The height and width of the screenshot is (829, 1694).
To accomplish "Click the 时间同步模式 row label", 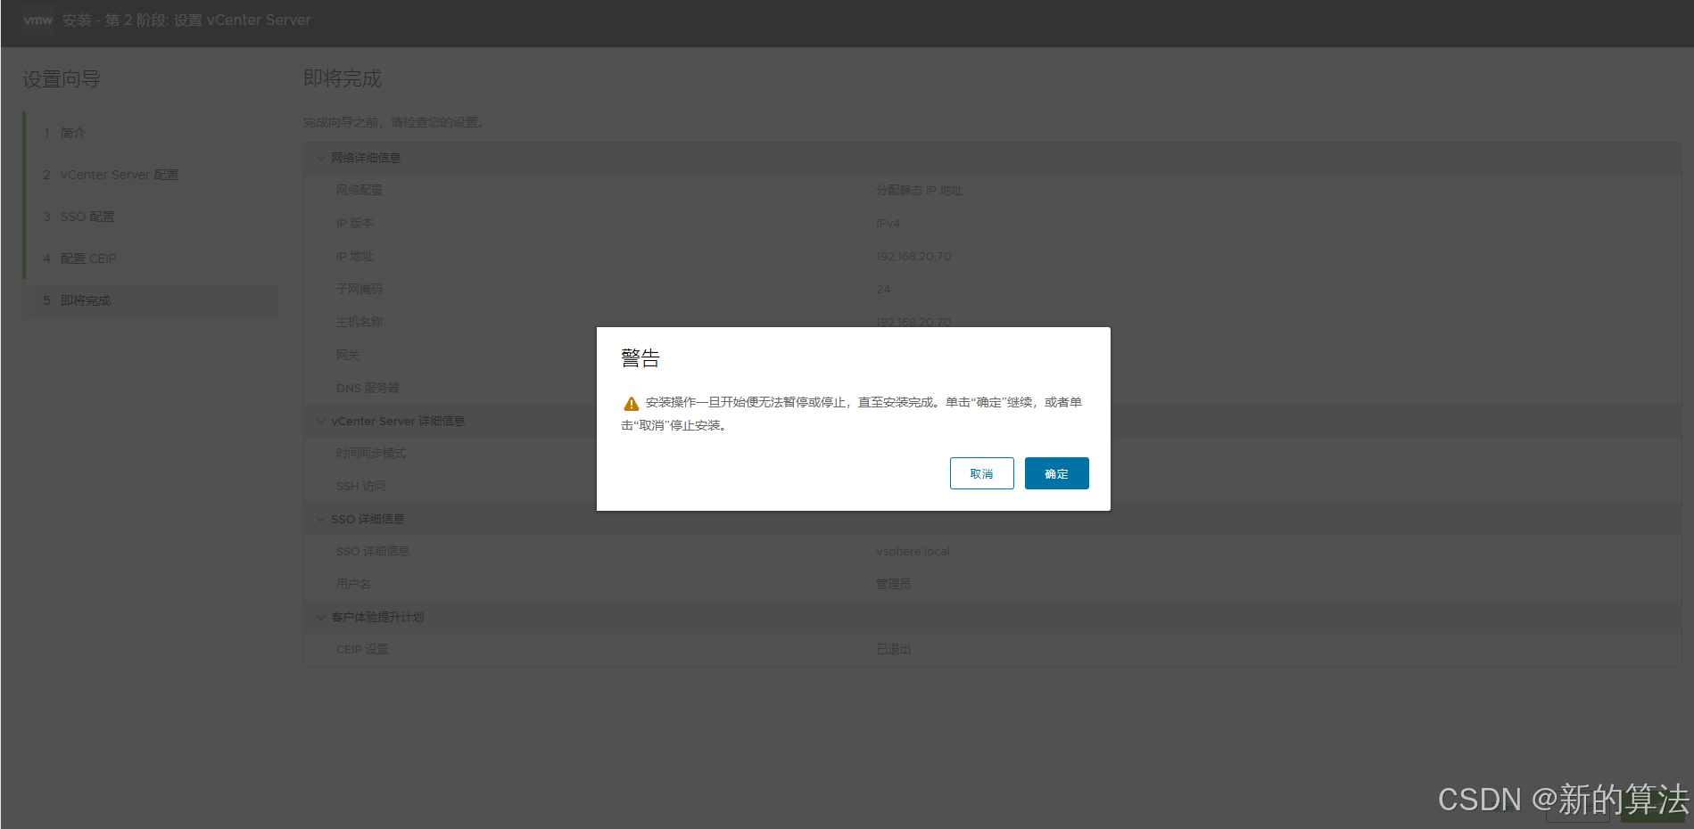I will pos(371,454).
